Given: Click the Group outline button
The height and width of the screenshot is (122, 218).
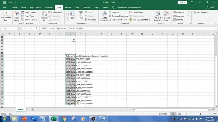Looking at the screenshot, I should tap(177, 12).
